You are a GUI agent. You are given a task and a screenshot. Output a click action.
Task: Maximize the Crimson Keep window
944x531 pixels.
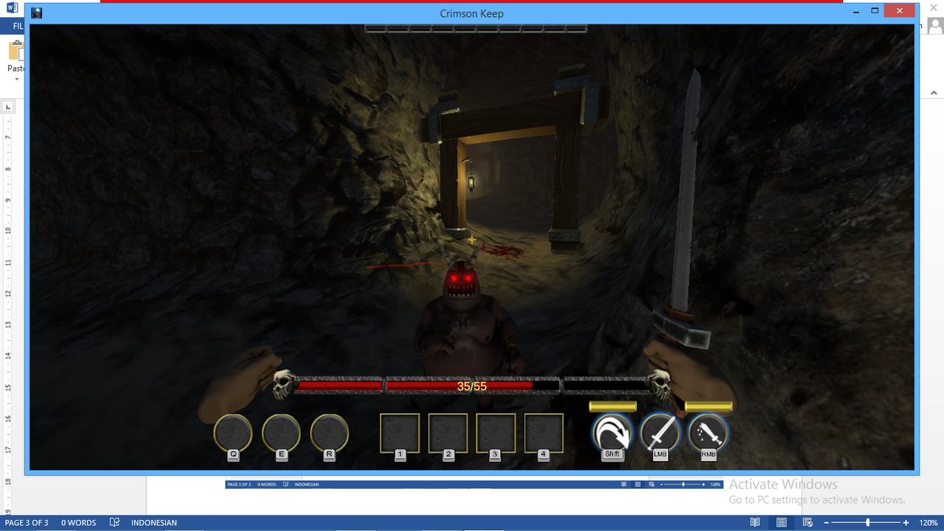click(875, 11)
